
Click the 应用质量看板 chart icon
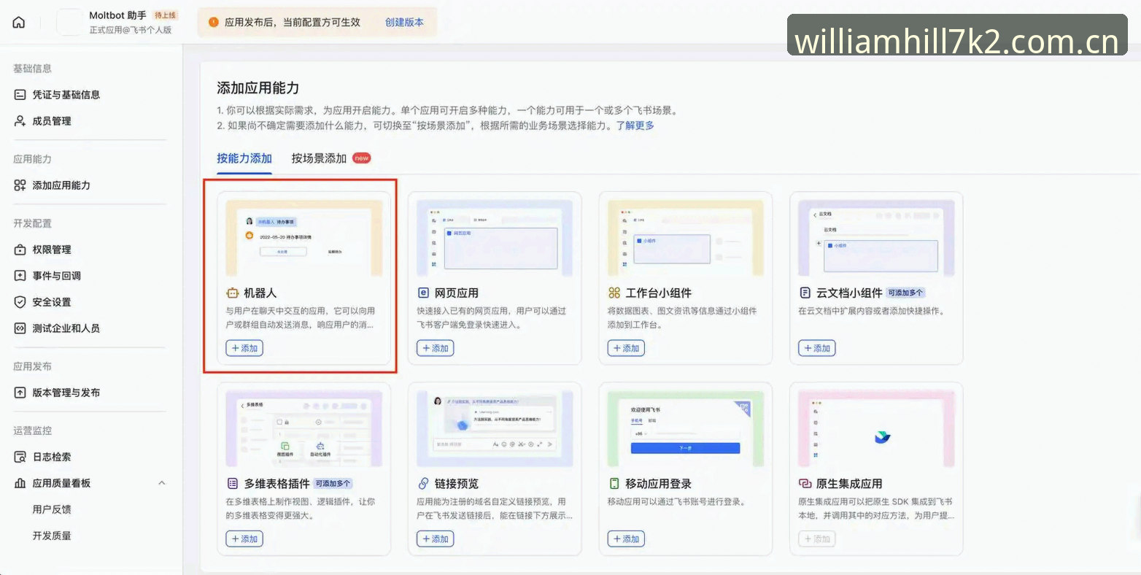(20, 483)
